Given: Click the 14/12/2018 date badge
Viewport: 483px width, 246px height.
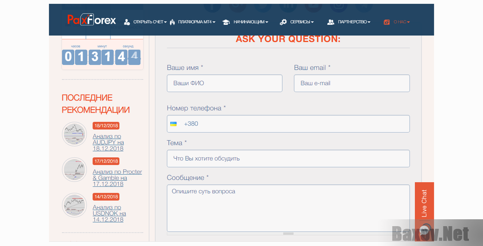Looking at the screenshot, I should pos(106,197).
